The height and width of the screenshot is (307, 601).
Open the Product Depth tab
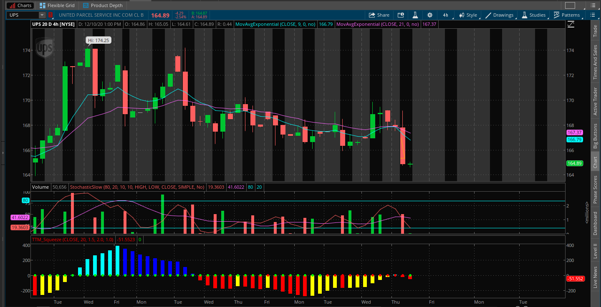tap(103, 5)
